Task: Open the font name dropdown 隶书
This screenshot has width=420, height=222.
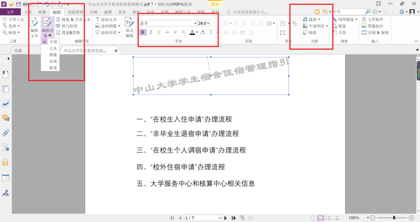Action: [195, 23]
